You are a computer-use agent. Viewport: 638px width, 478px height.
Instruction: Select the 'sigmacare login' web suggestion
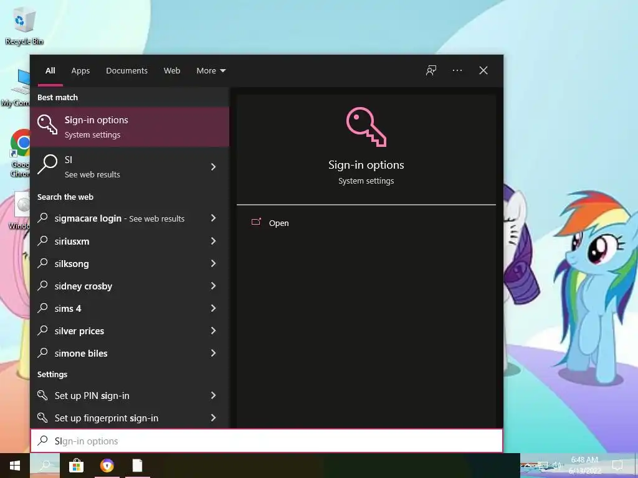130,218
